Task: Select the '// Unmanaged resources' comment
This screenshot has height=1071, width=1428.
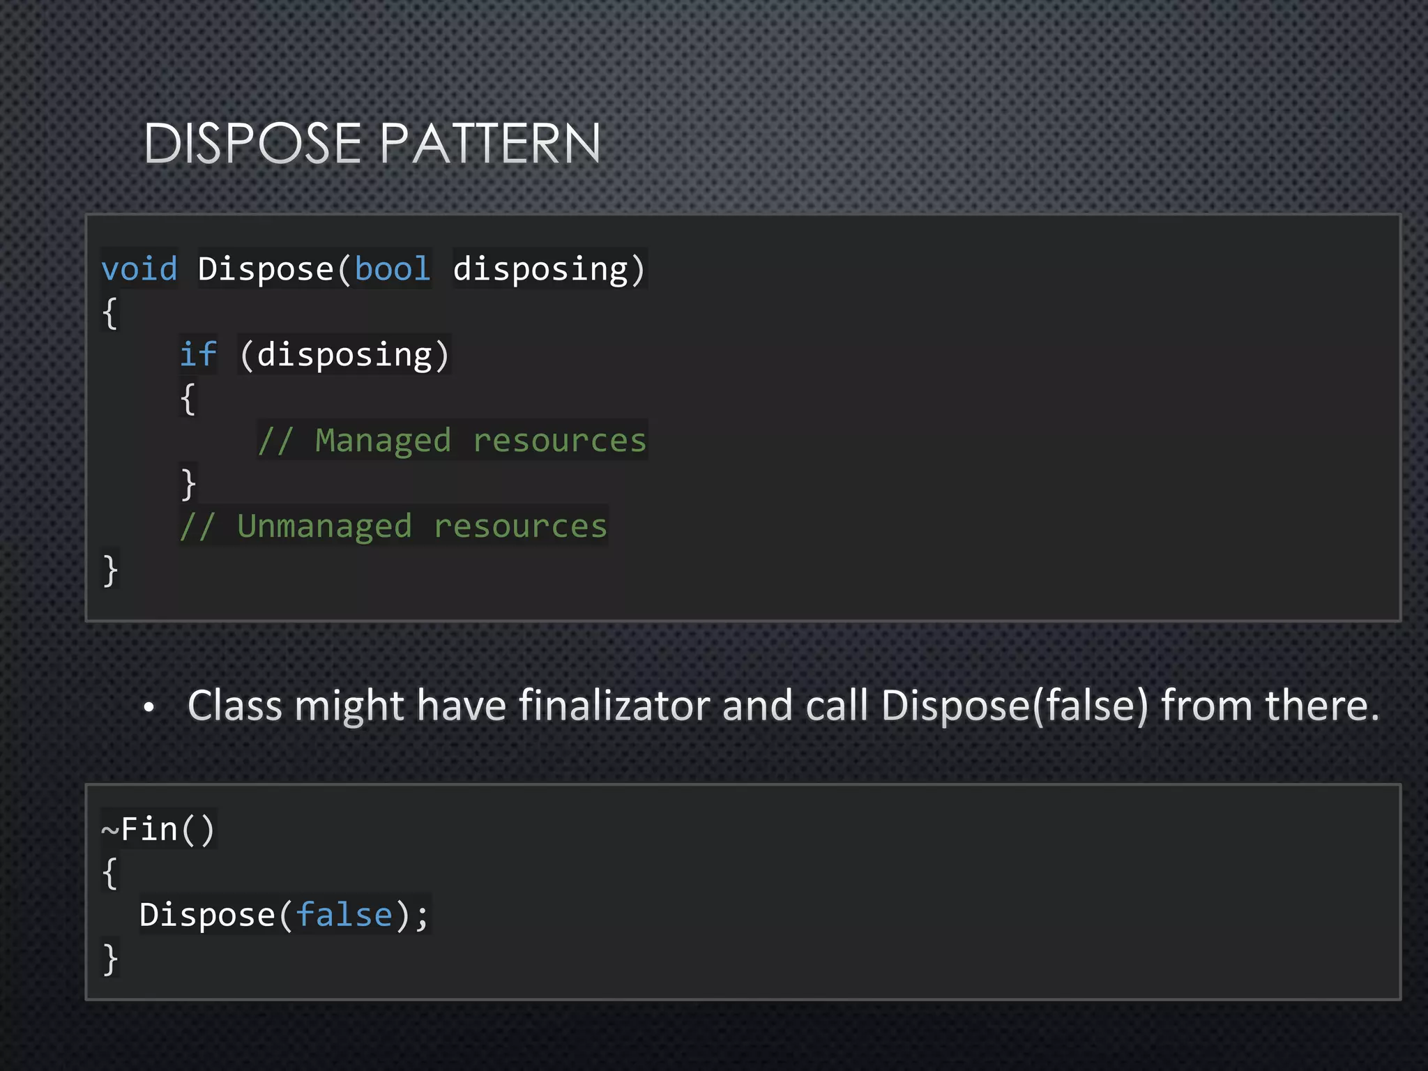Action: pyautogui.click(x=393, y=526)
